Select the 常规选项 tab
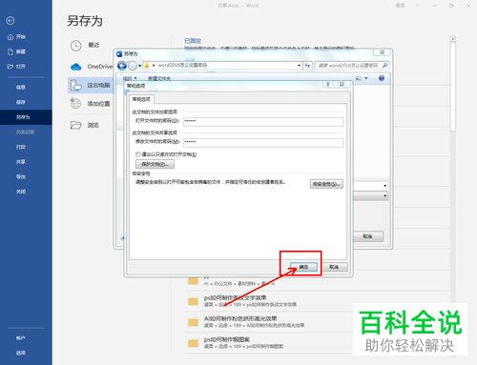 point(141,99)
